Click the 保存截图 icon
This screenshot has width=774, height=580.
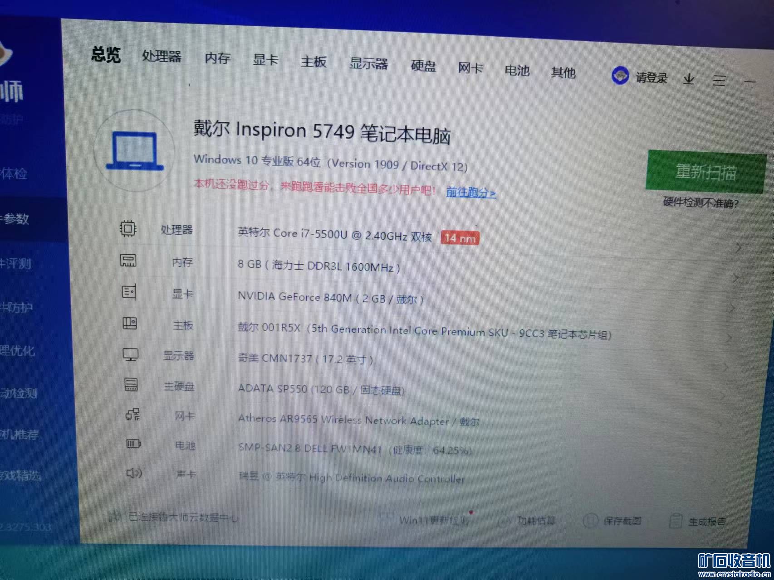coord(590,521)
